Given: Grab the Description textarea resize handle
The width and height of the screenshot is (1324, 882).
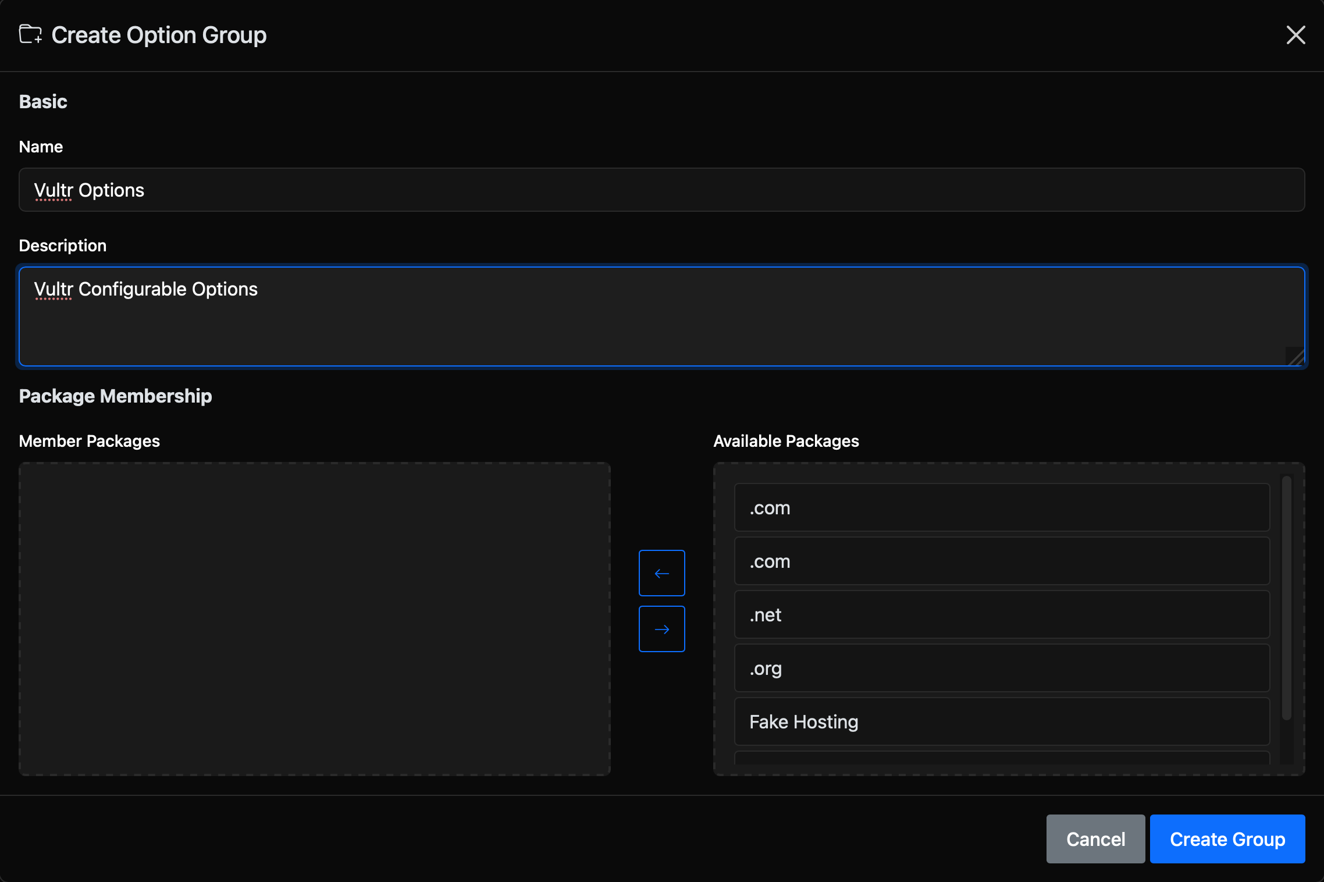Looking at the screenshot, I should 1295,356.
